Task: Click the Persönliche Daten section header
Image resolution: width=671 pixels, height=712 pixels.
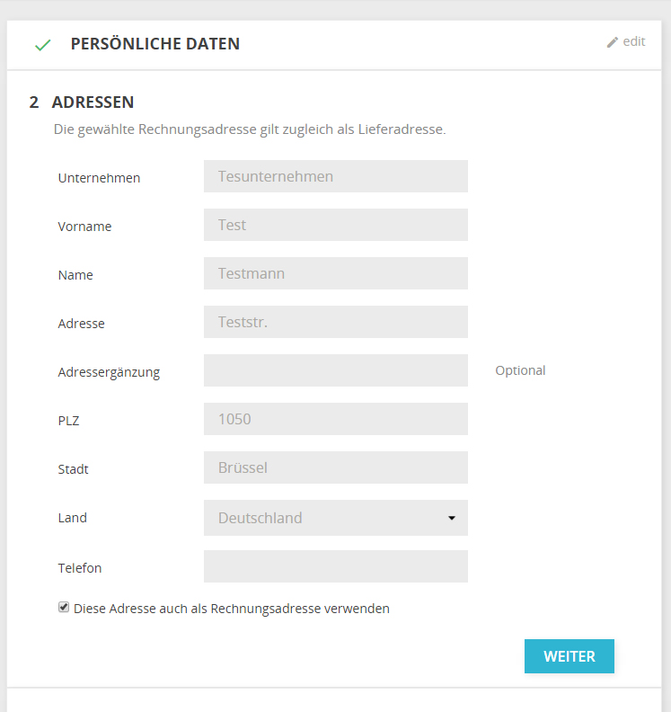Action: (x=155, y=44)
